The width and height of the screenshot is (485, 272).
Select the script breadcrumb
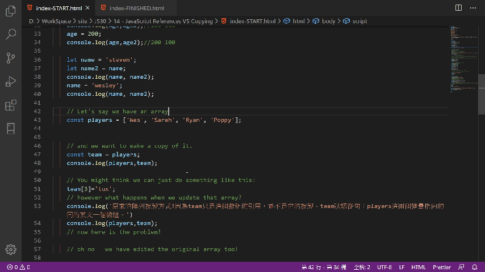pos(355,21)
